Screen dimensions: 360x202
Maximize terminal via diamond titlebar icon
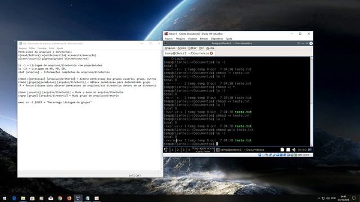click(307, 43)
